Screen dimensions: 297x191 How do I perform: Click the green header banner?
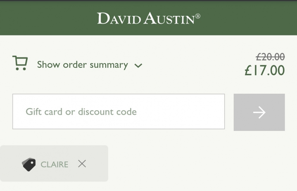pos(148,18)
